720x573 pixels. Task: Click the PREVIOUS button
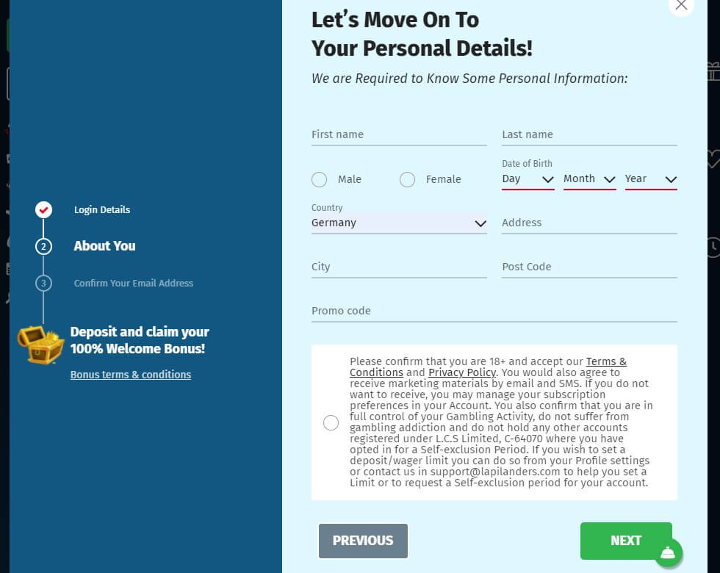363,541
